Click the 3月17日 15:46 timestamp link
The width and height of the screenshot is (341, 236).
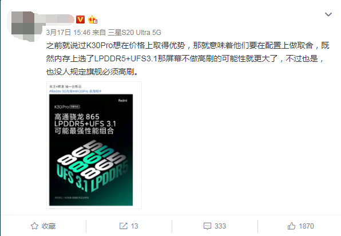click(x=68, y=33)
